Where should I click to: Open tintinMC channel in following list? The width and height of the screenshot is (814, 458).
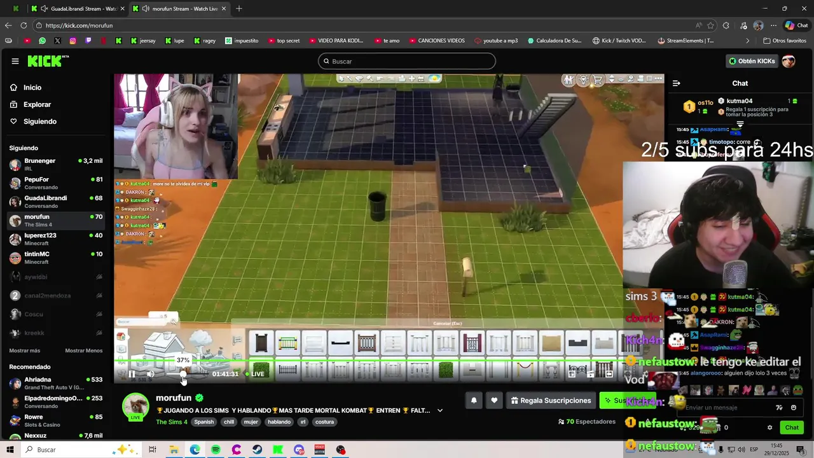[56, 258]
